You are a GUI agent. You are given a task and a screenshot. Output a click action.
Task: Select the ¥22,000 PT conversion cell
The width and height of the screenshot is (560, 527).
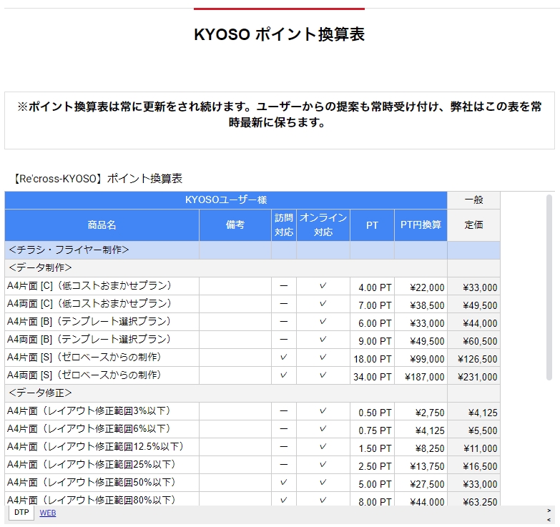421,287
